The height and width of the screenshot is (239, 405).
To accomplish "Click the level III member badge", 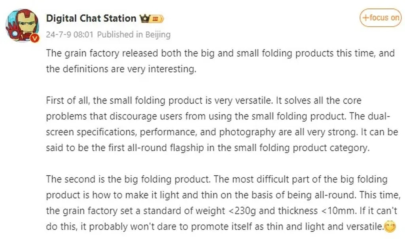I will (156, 19).
